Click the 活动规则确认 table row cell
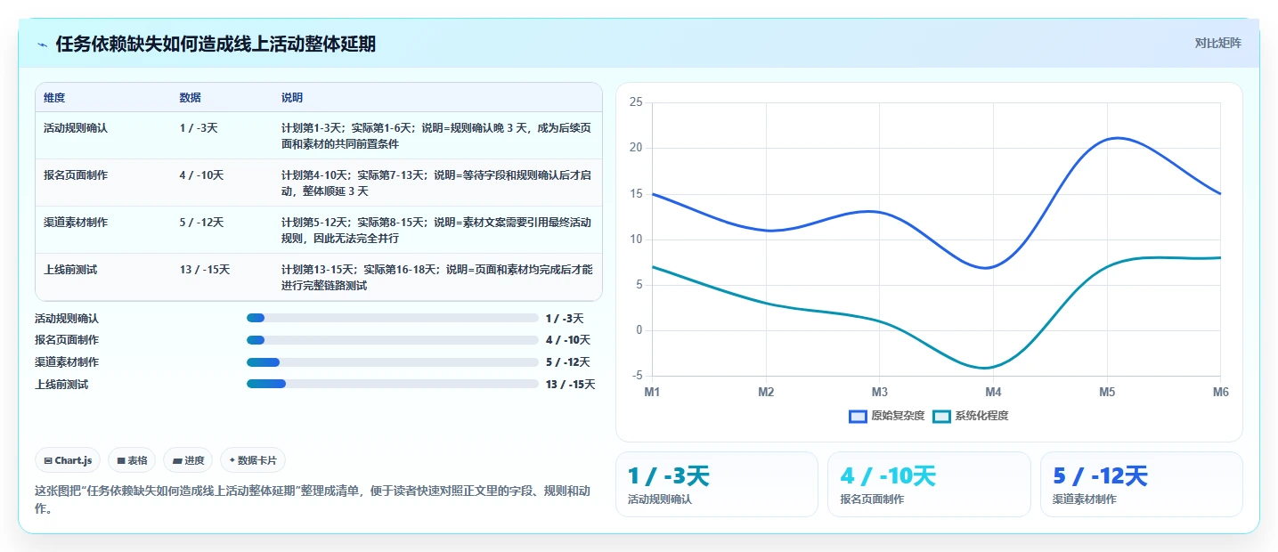 [x=76, y=128]
